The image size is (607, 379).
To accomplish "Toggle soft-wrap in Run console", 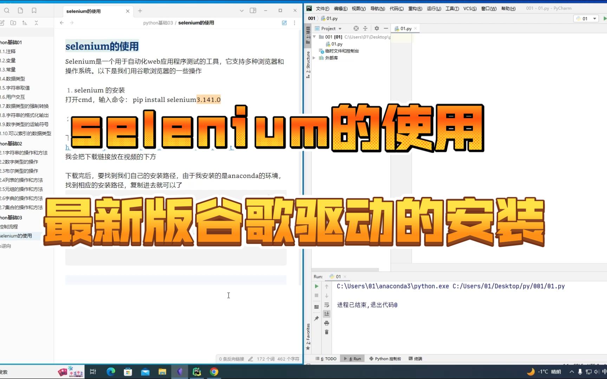I will coord(327,305).
